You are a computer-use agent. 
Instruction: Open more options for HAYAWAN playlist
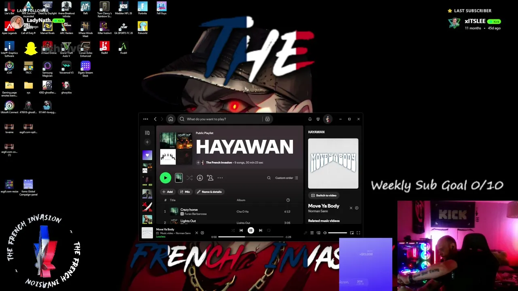(220, 178)
